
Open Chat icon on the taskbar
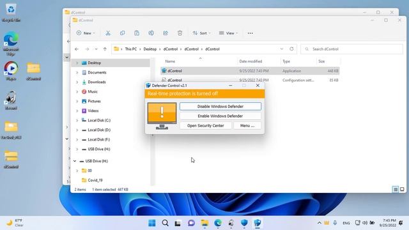click(191, 223)
